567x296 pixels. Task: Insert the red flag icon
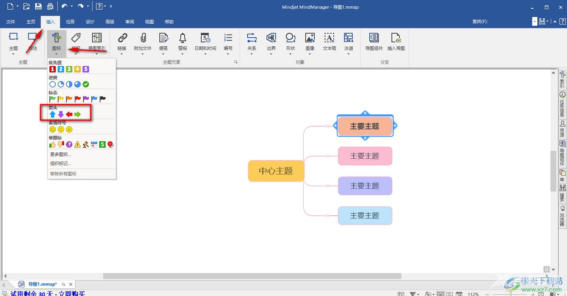point(77,99)
